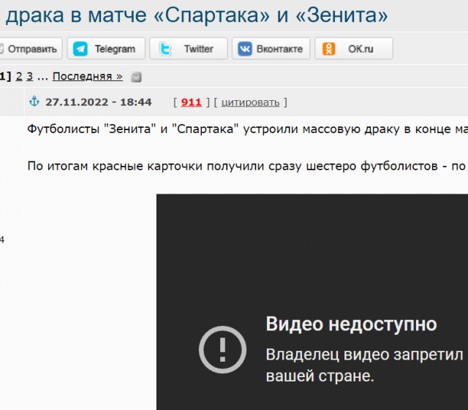
Task: Share the post via Twitter button
Action: tap(189, 49)
